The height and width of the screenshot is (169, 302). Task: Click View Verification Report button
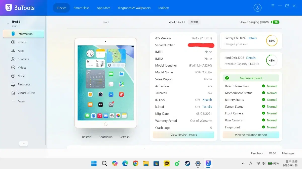click(x=251, y=135)
